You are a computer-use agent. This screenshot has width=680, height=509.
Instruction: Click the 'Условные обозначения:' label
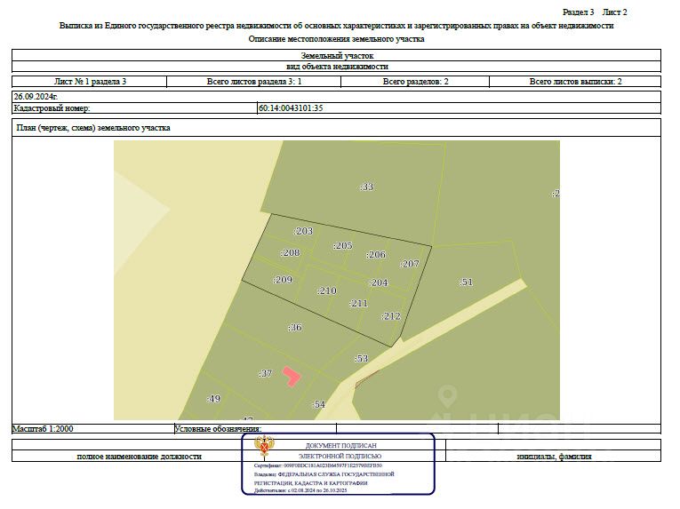(x=218, y=429)
